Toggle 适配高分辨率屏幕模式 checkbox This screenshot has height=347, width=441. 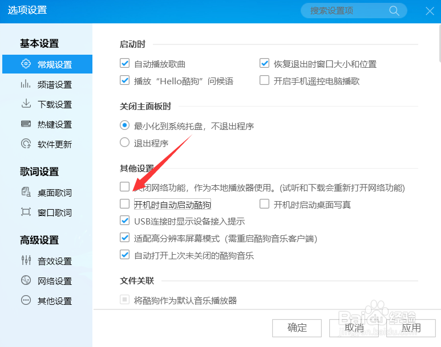[124, 238]
